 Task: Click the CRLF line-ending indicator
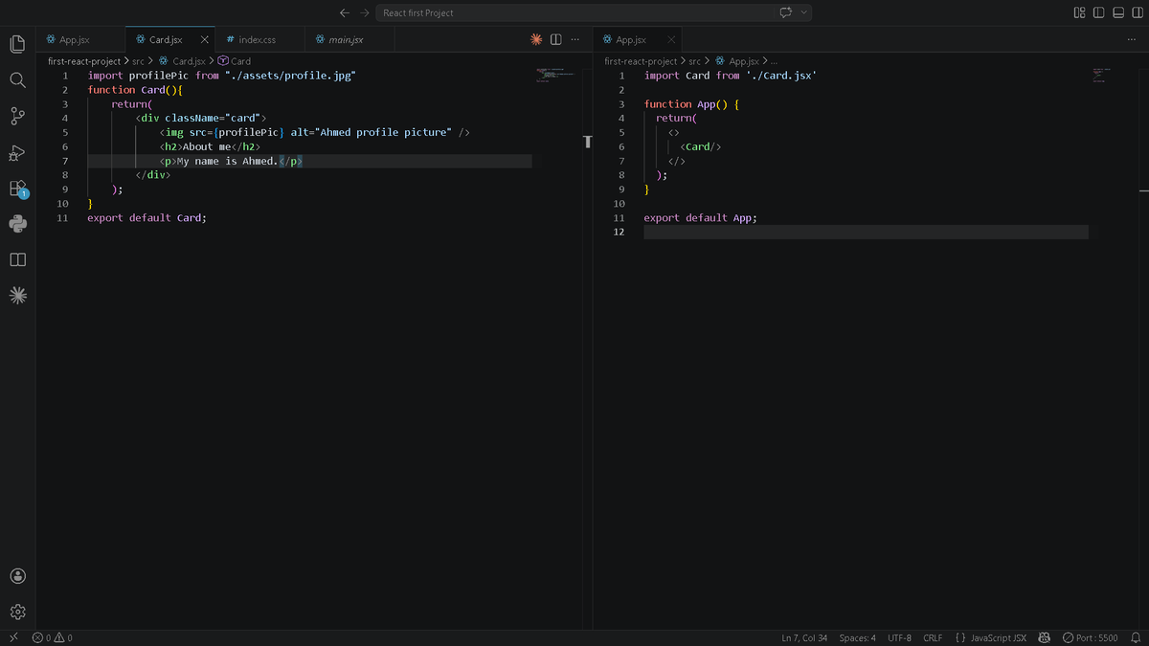click(x=932, y=637)
